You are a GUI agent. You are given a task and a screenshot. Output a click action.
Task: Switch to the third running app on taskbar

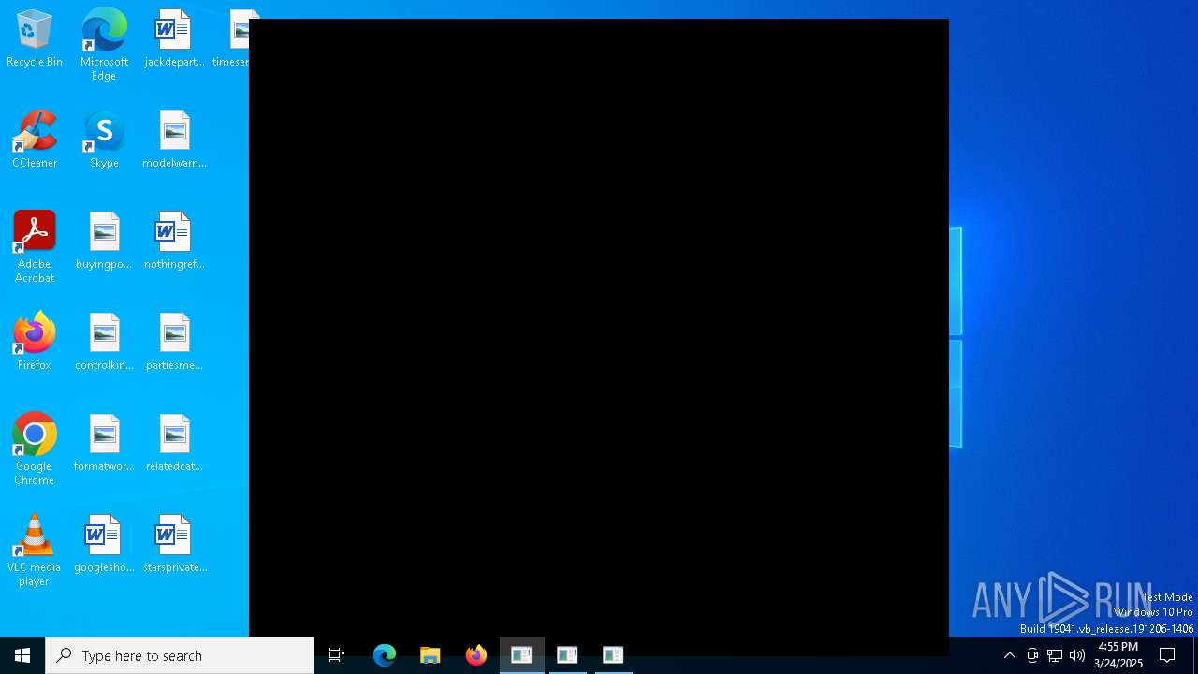tap(613, 655)
